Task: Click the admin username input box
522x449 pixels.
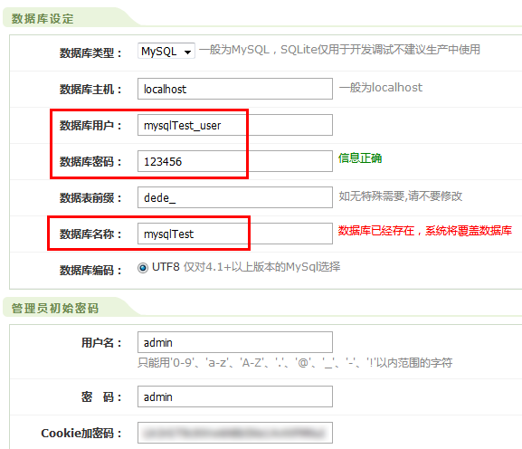Action: tap(235, 342)
